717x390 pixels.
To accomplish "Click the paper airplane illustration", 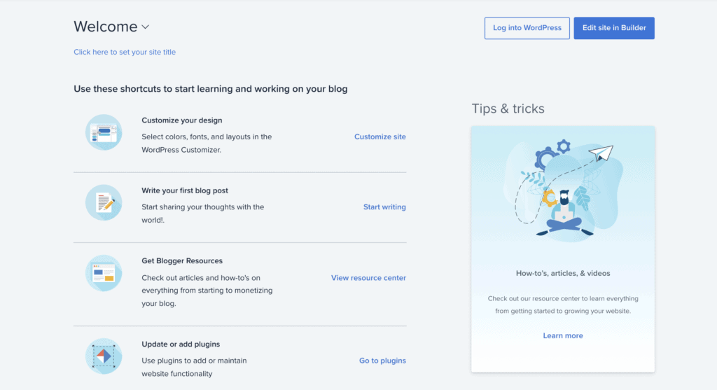I will [x=601, y=153].
